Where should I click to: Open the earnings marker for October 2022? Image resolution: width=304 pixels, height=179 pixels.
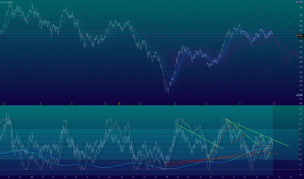pyautogui.click(x=140, y=103)
